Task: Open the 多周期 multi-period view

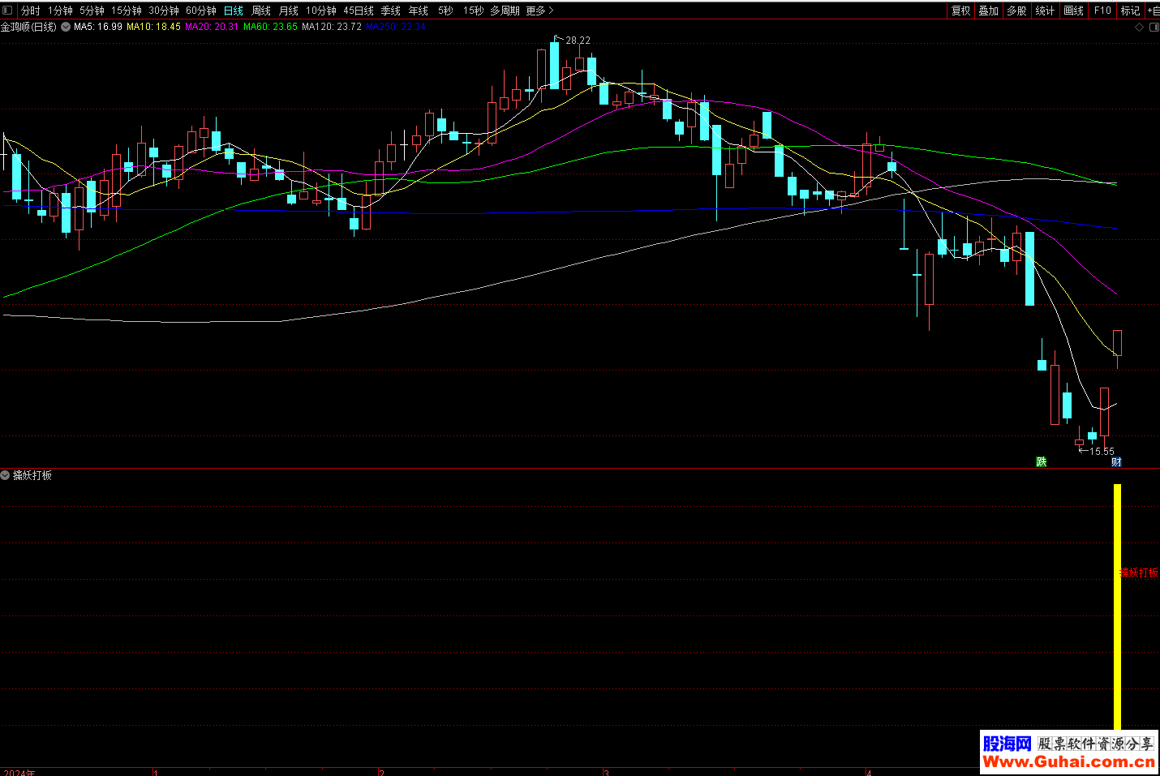Action: [x=505, y=11]
